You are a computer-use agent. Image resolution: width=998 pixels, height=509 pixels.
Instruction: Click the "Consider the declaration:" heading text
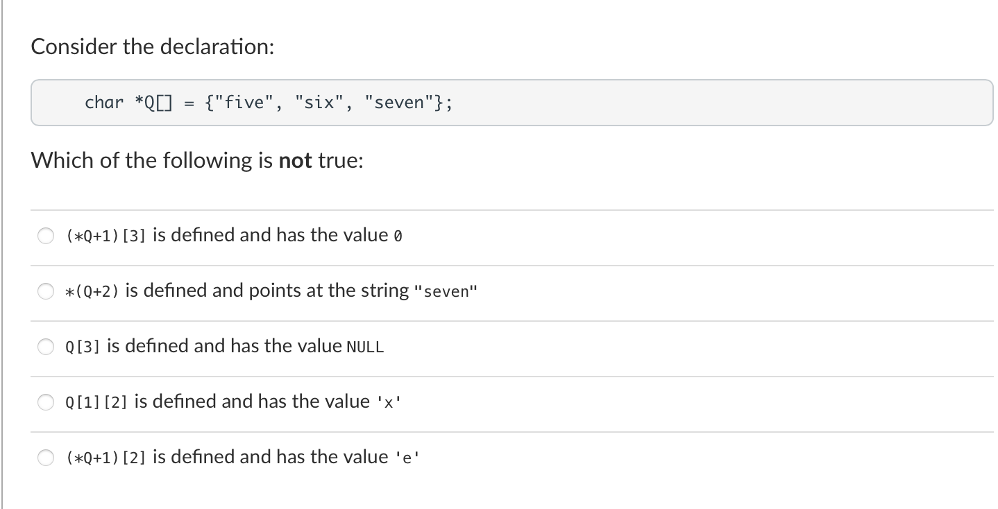point(153,47)
